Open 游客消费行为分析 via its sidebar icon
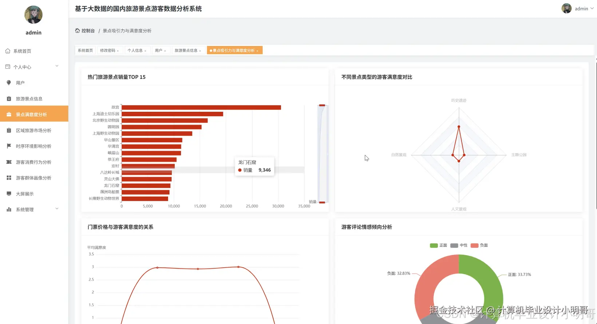Screen dimensions: 597x324 tap(9, 162)
